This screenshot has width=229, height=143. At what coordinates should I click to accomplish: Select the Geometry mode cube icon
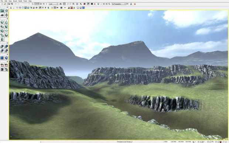click(x=6, y=11)
